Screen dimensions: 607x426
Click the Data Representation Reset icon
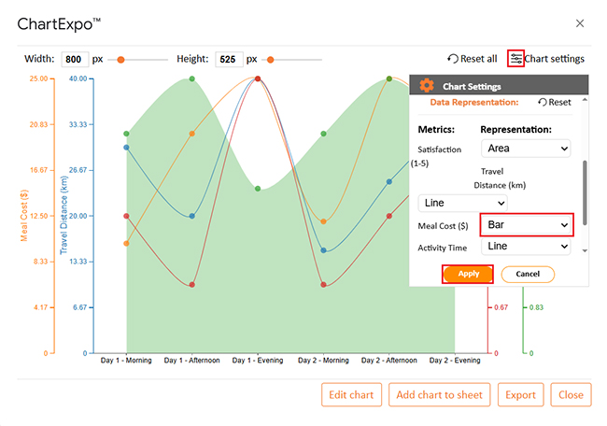pos(543,102)
